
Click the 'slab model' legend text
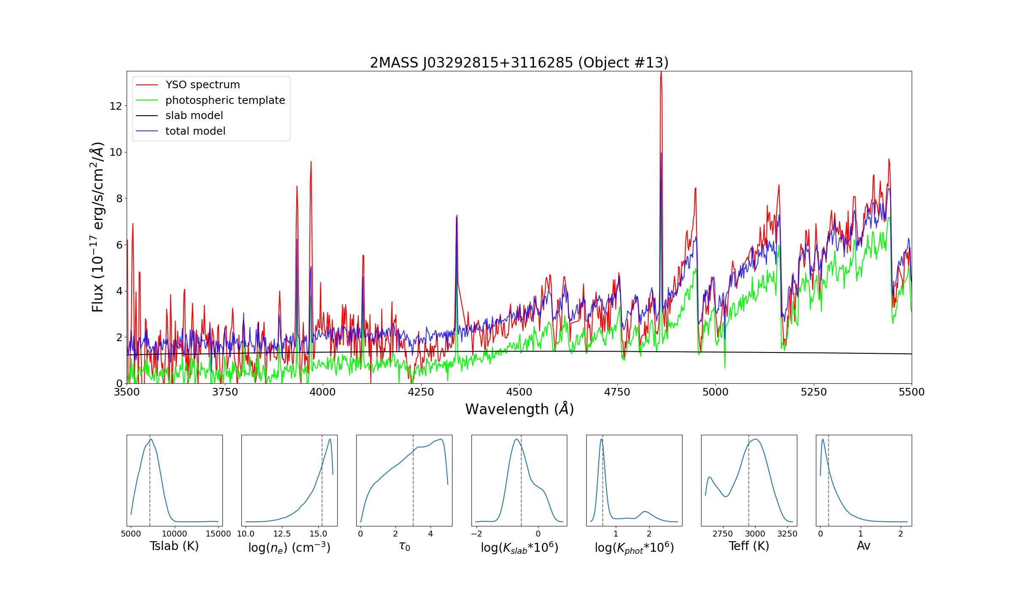tap(194, 116)
